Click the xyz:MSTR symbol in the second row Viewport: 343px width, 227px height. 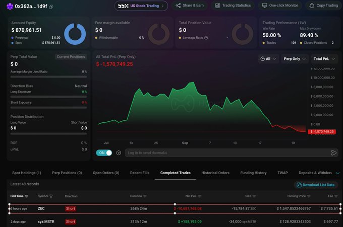(x=46, y=222)
